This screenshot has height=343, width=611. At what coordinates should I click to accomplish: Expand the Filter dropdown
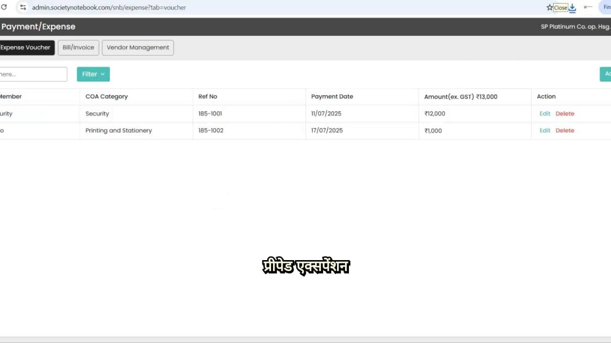pos(93,74)
